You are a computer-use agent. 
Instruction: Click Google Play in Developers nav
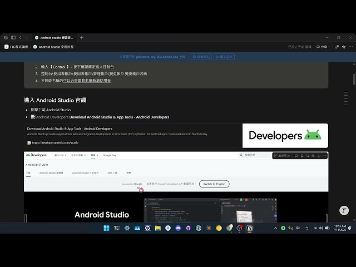[x=110, y=155]
